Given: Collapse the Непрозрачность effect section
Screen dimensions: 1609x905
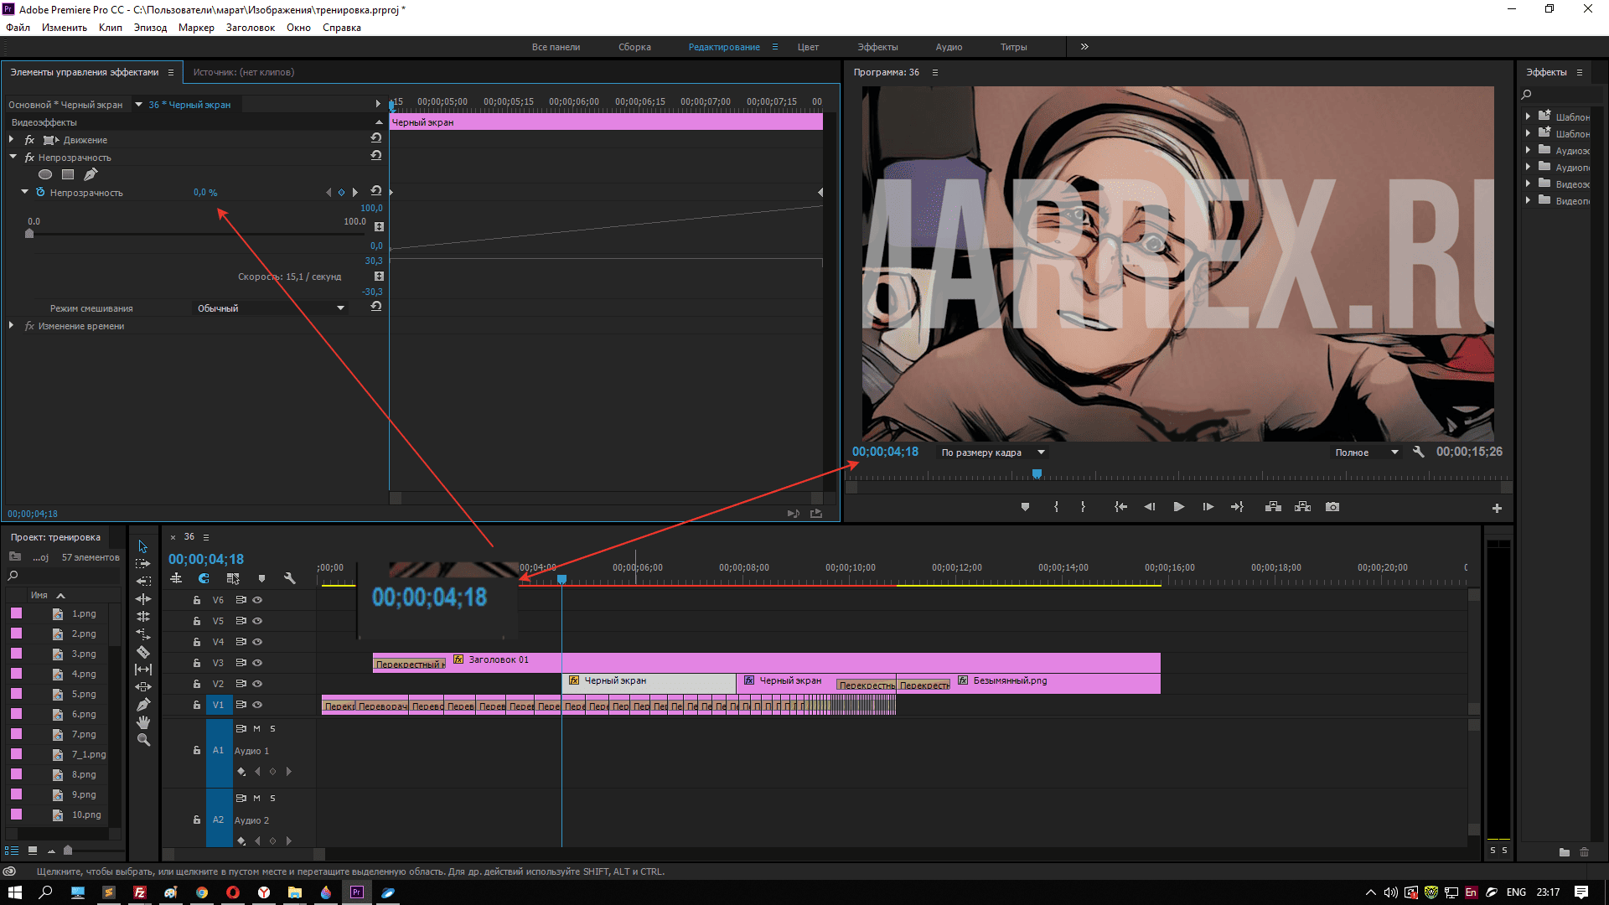Looking at the screenshot, I should (x=13, y=157).
